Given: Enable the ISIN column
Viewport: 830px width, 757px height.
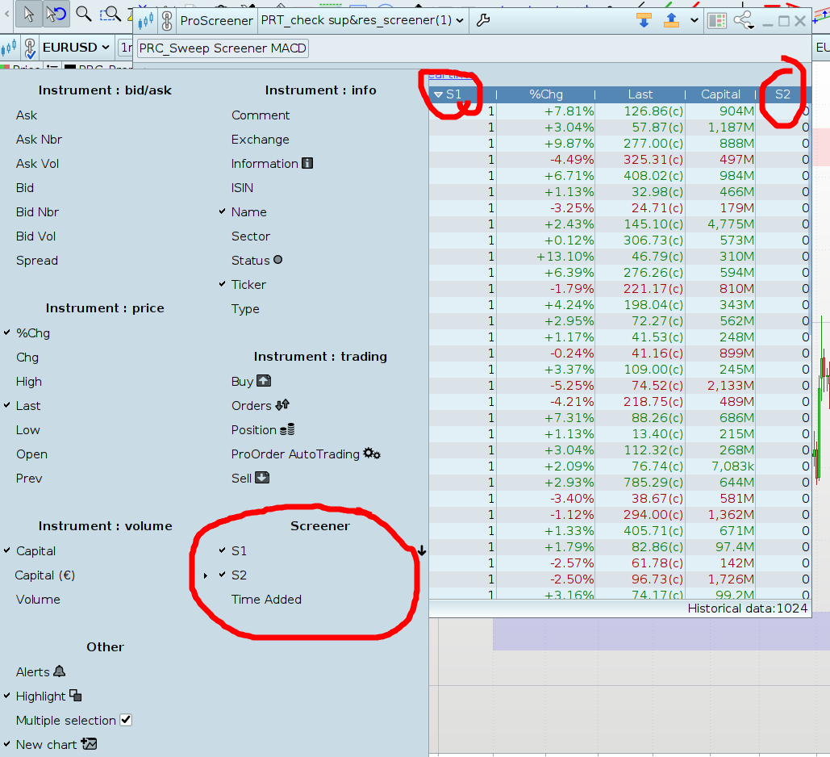Looking at the screenshot, I should click(x=242, y=187).
